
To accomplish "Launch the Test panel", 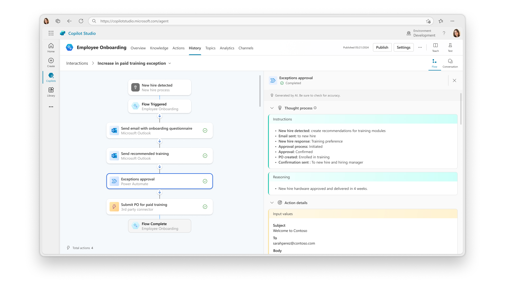I will (450, 47).
